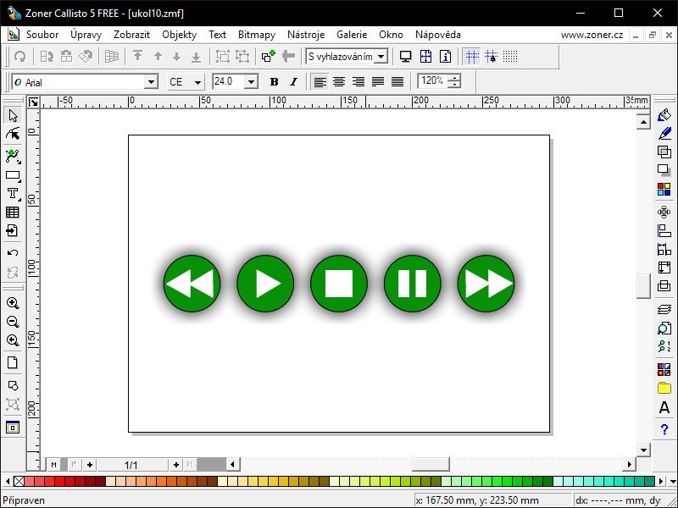Click the document info icon

pyautogui.click(x=446, y=57)
